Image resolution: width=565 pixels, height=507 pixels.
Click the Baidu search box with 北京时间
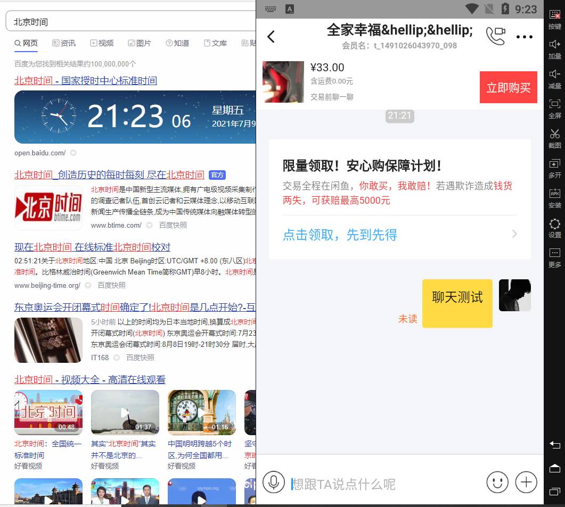(128, 22)
